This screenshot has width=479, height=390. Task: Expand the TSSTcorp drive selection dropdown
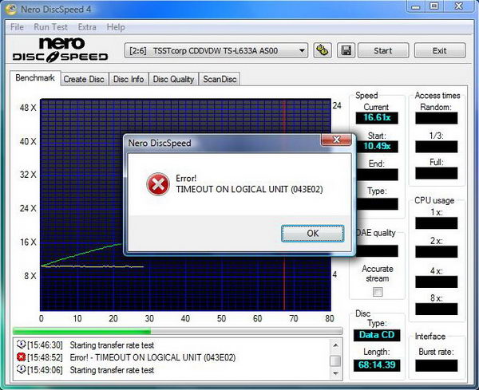(302, 50)
